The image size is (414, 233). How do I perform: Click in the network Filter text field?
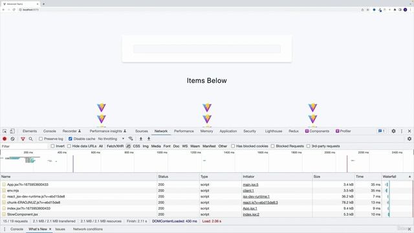pyautogui.click(x=25, y=146)
